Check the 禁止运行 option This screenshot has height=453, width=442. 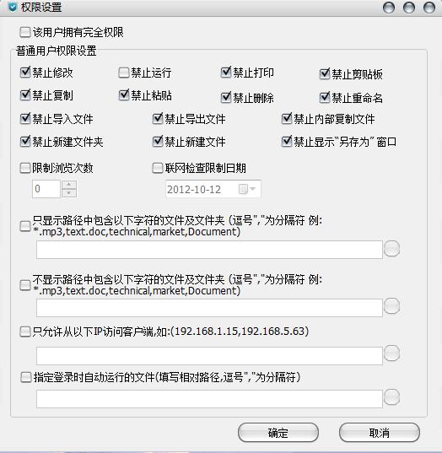[x=124, y=73]
